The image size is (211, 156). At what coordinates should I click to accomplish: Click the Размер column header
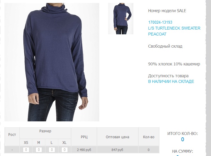click(45, 131)
